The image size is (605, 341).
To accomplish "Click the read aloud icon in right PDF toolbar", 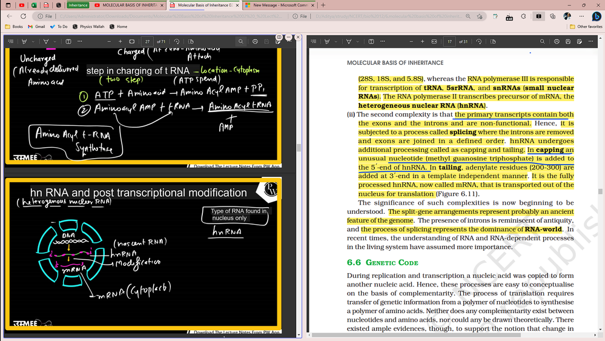I will point(371,41).
